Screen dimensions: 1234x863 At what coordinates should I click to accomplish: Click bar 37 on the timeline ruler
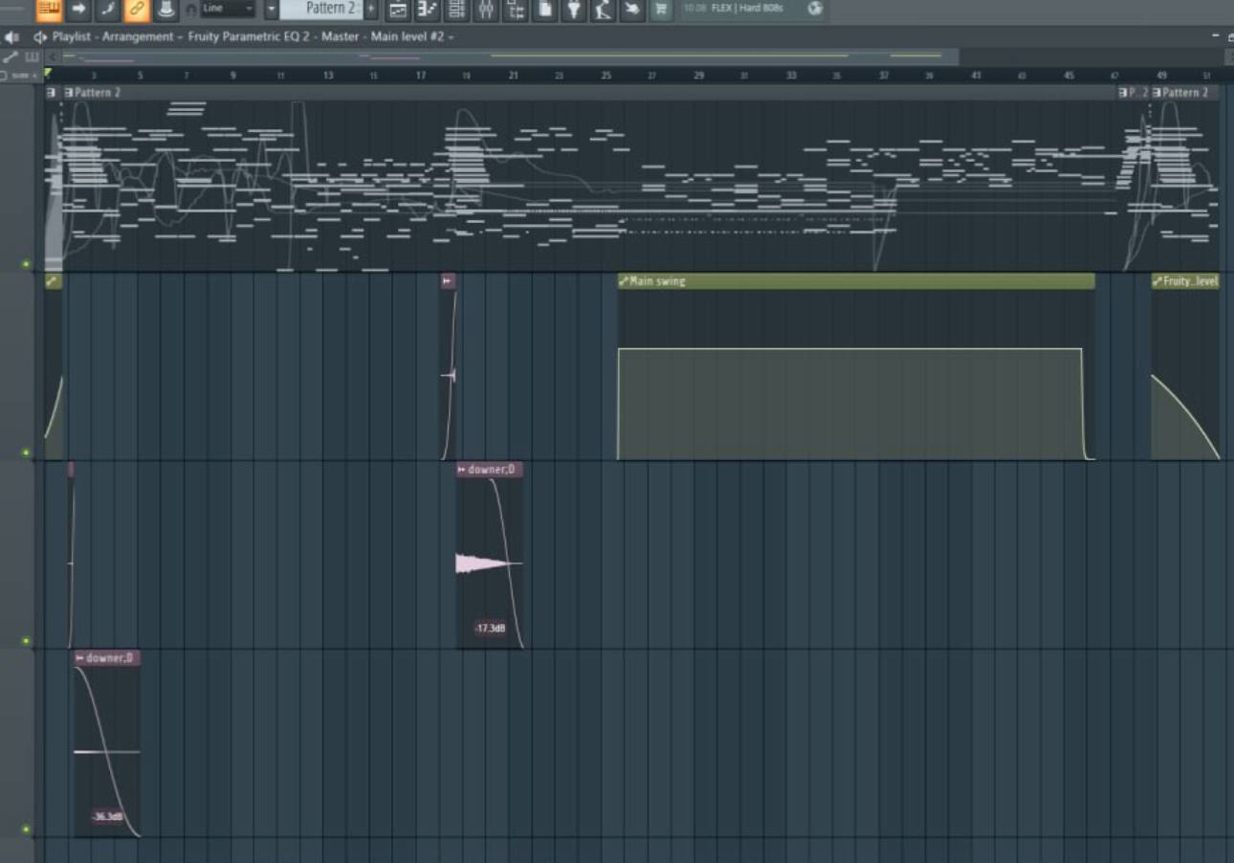(x=884, y=76)
